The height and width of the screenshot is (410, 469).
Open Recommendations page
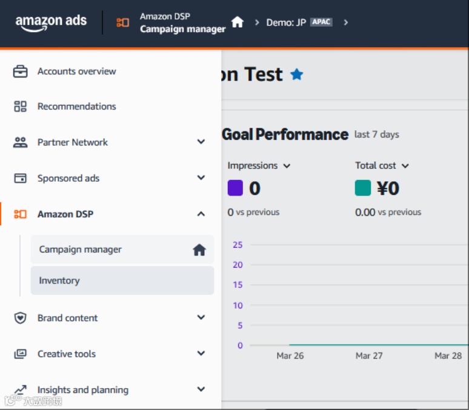point(76,107)
